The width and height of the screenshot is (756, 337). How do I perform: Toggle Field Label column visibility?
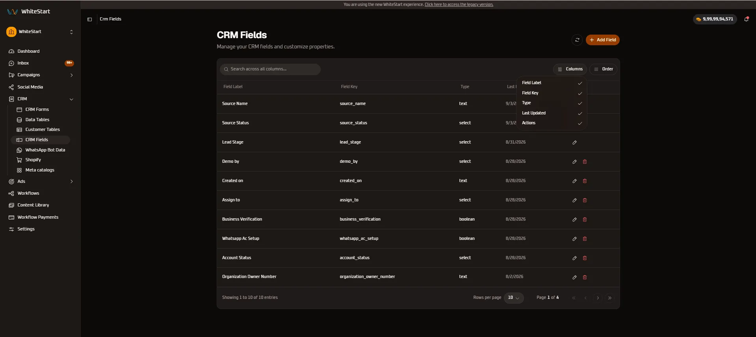pyautogui.click(x=552, y=83)
